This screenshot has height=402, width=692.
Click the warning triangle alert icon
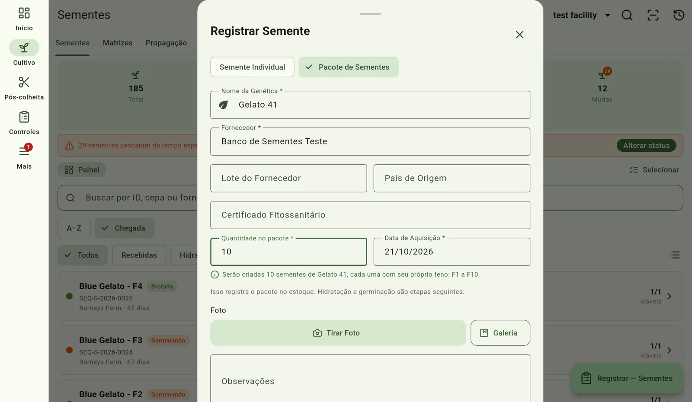tap(69, 145)
